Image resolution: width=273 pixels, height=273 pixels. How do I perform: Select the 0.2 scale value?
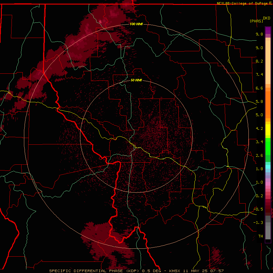click(259, 196)
